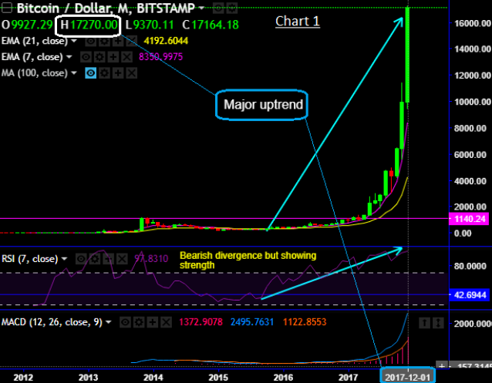
Task: Toggle visibility eye of Bitcoin / Dollar series
Action: click(218, 8)
